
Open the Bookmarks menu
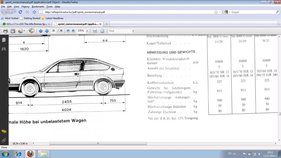(37, 6)
